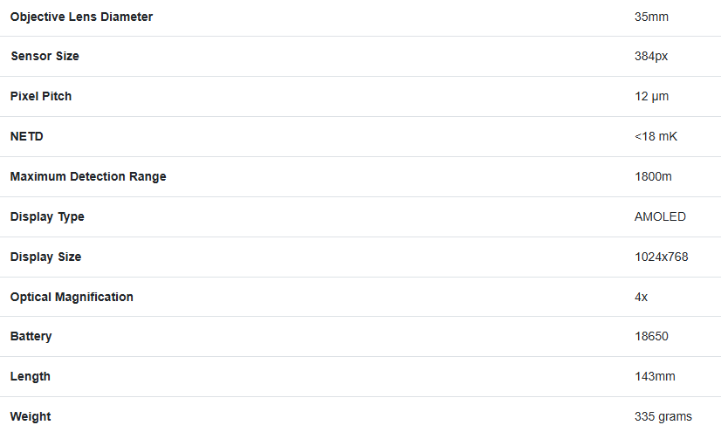The height and width of the screenshot is (432, 721).
Task: Click the Pixel Pitch row label
Action: point(41,97)
